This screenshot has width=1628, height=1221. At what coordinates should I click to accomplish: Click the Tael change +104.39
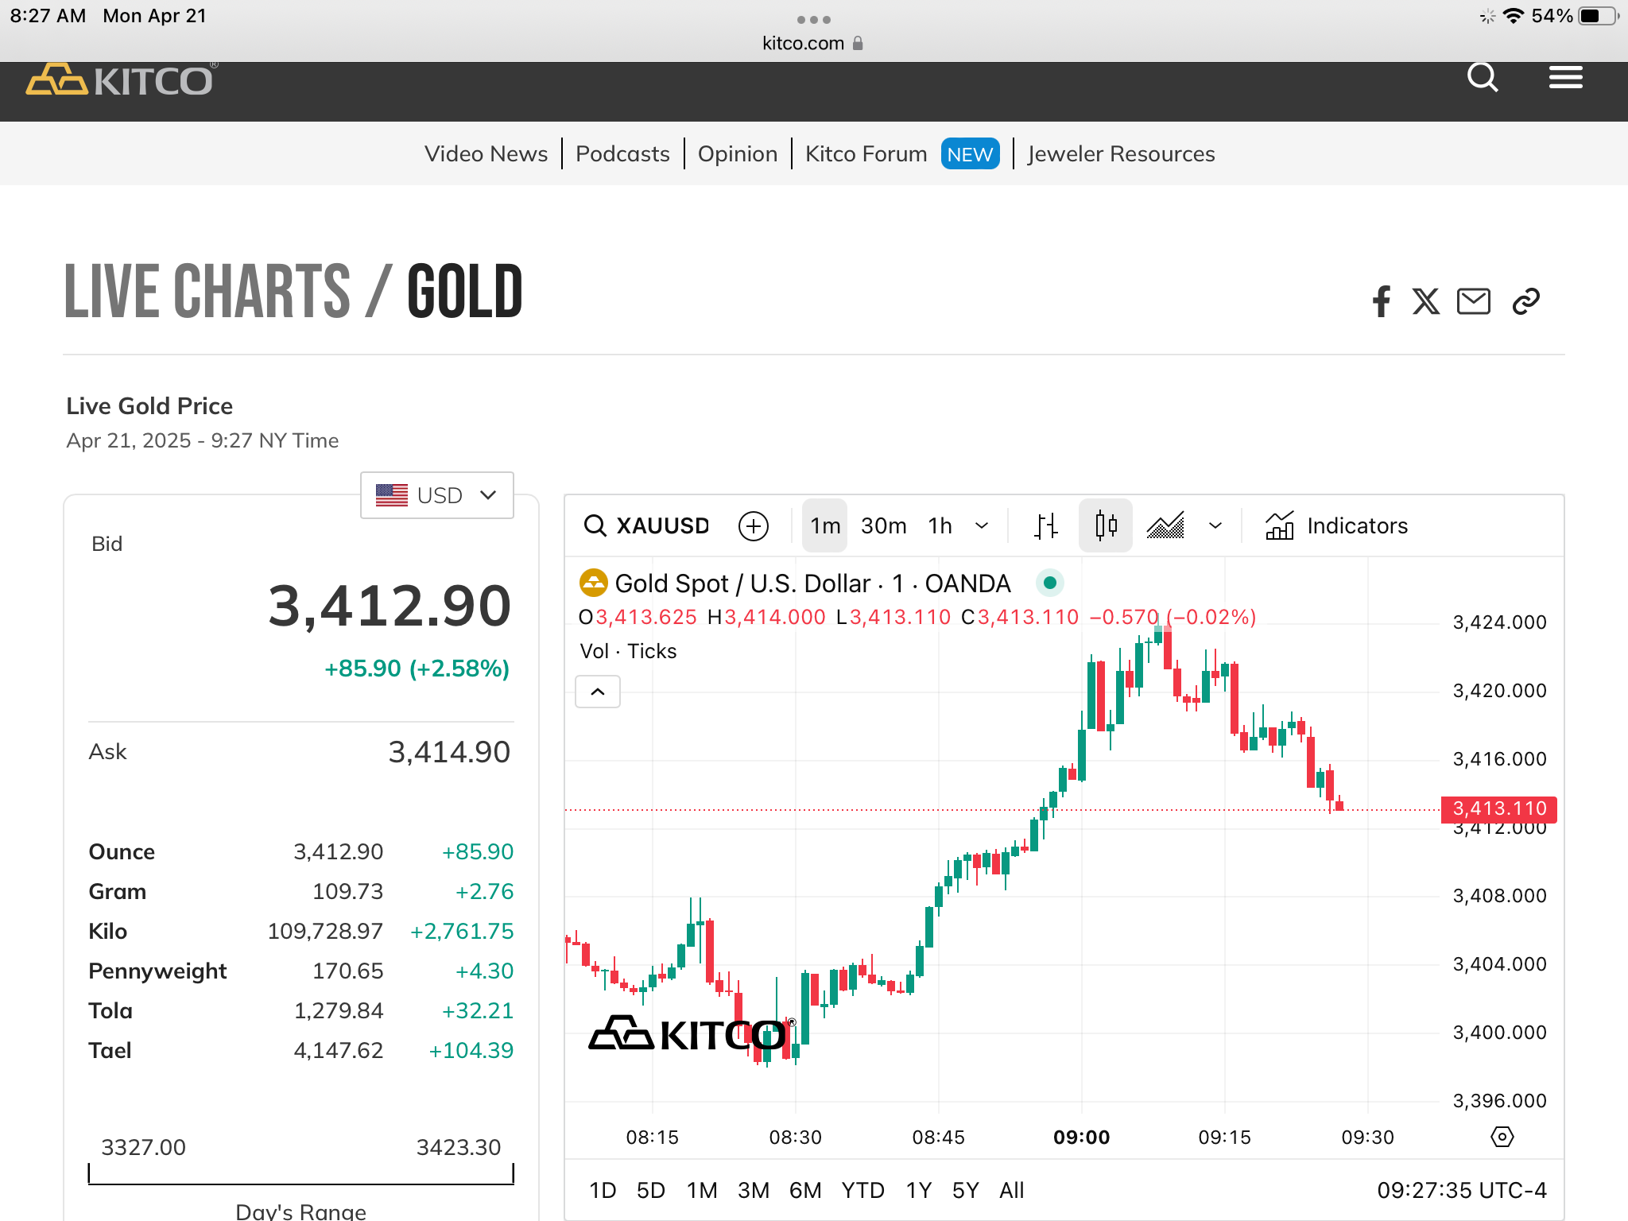point(471,1050)
